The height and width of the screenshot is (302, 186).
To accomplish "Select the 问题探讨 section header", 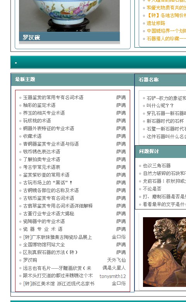I will pyautogui.click(x=149, y=151).
